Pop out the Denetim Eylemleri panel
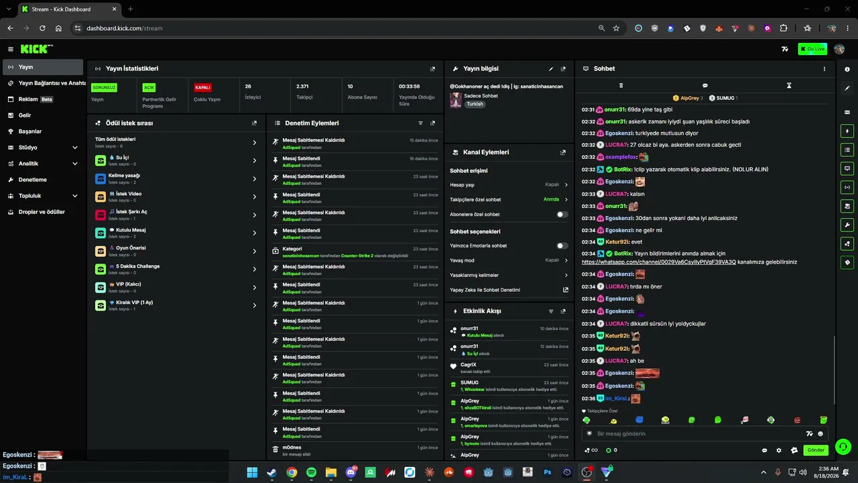Image resolution: width=858 pixels, height=483 pixels. (x=432, y=123)
